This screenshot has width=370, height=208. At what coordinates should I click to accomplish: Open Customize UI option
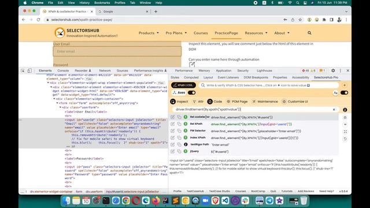pos(295,102)
